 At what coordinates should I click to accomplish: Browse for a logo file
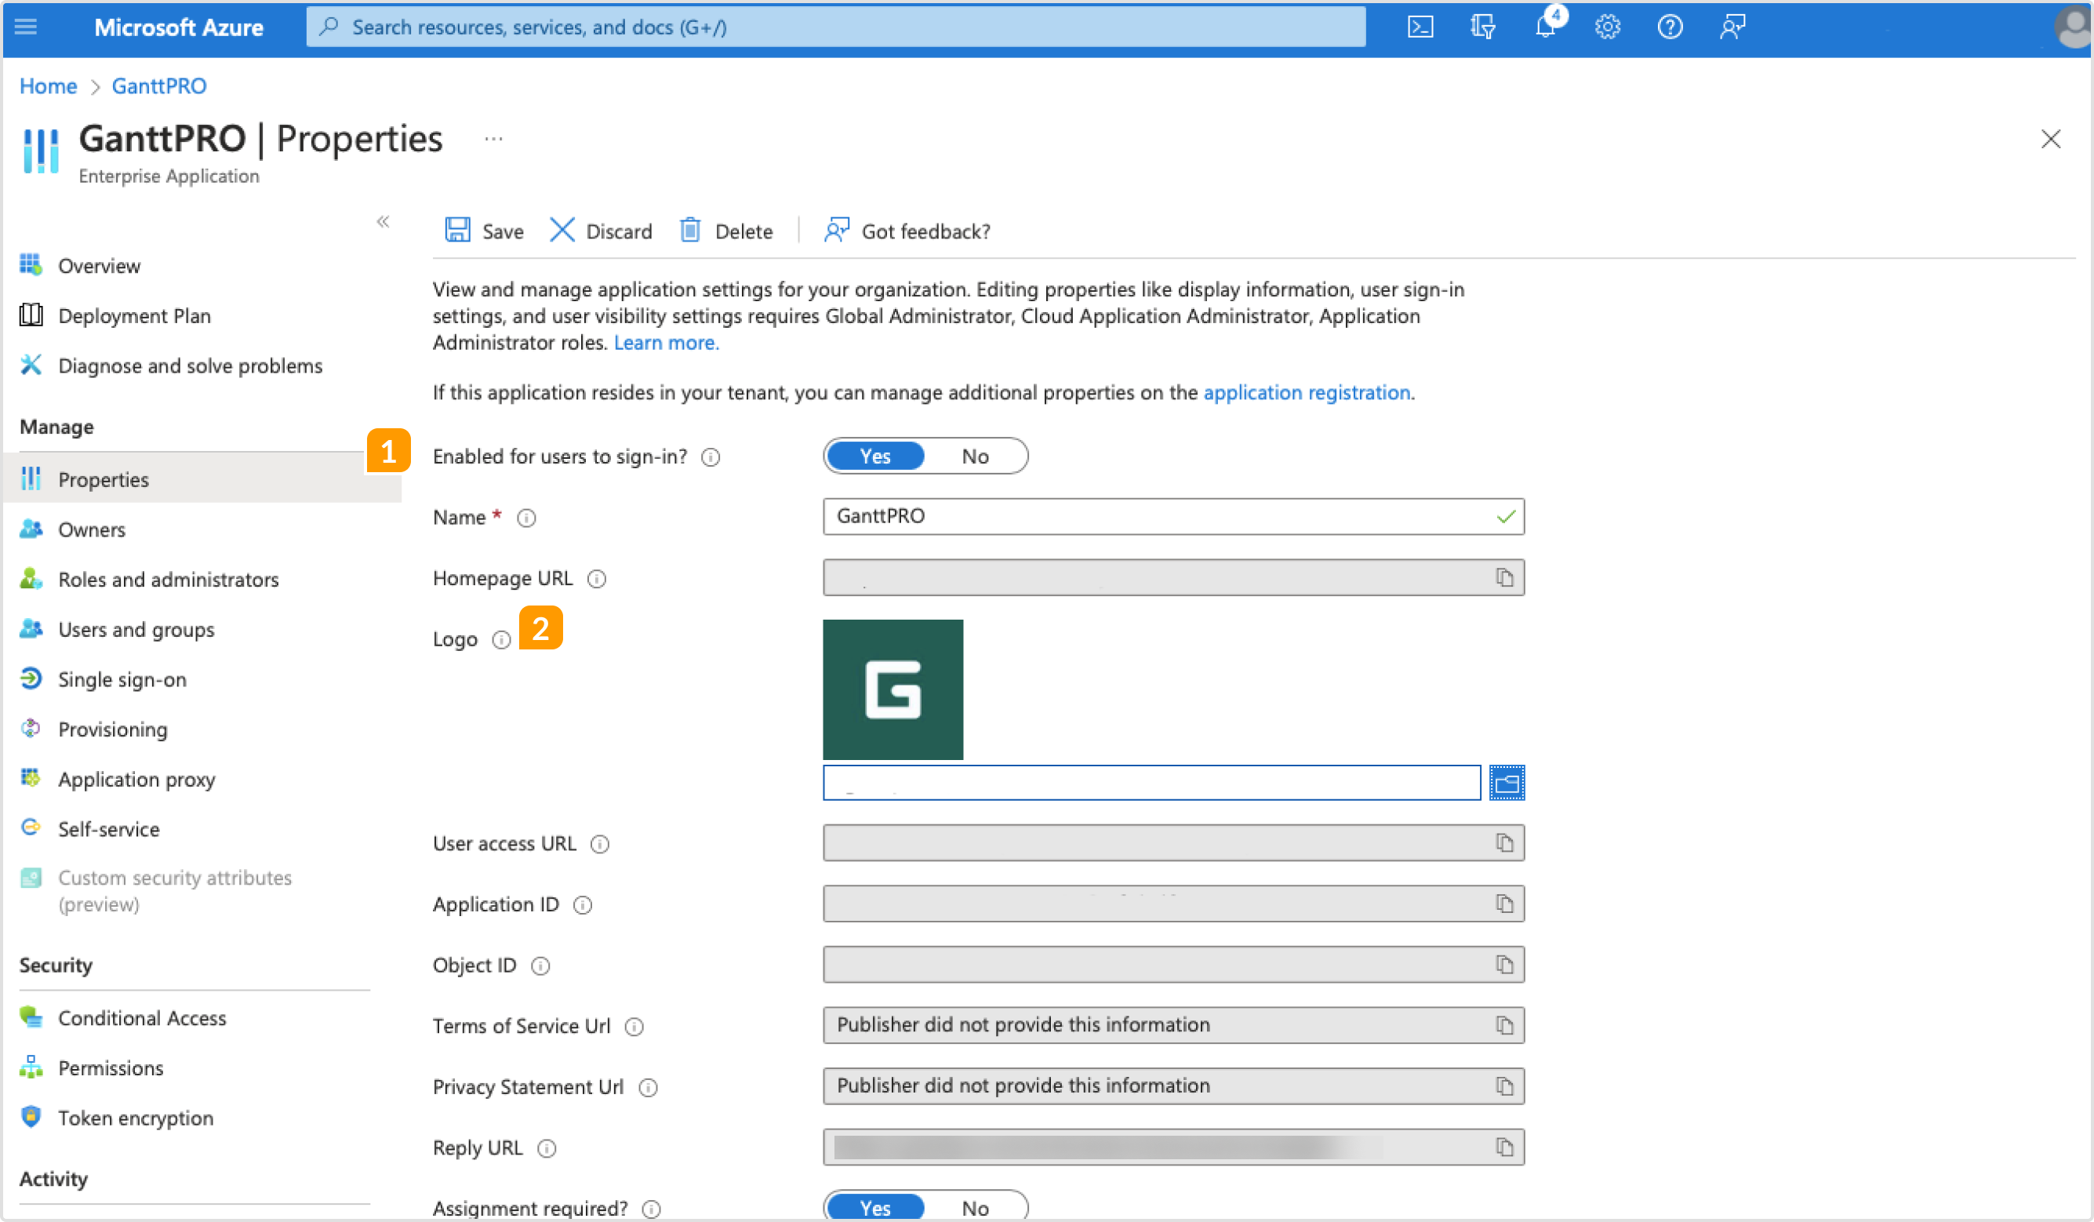click(1507, 782)
